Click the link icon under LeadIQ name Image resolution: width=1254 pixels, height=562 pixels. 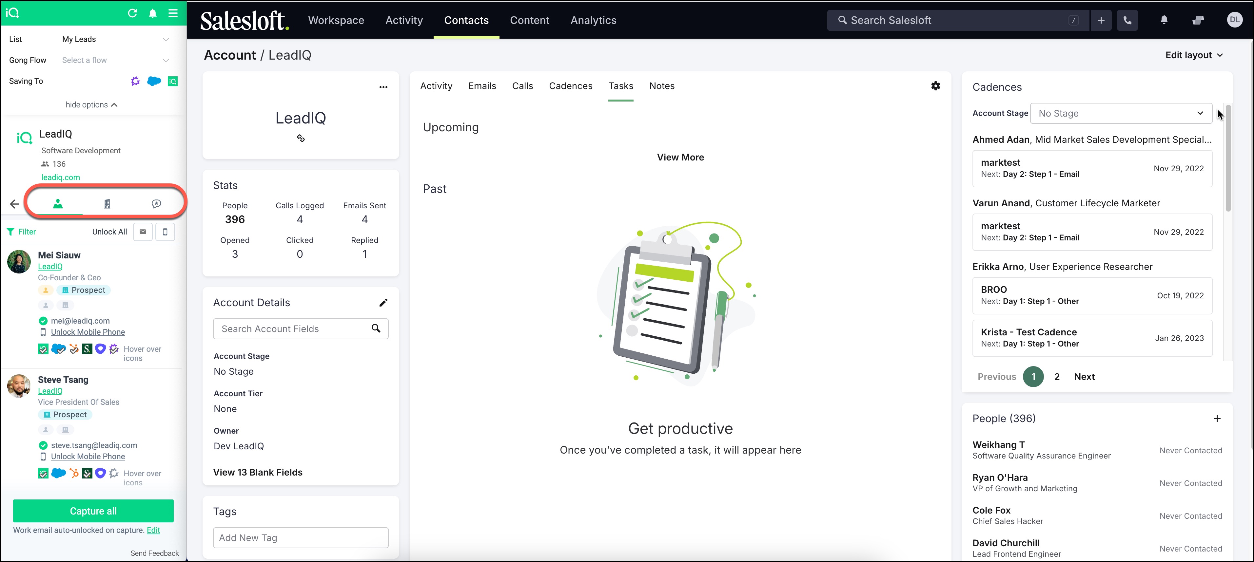tap(301, 139)
